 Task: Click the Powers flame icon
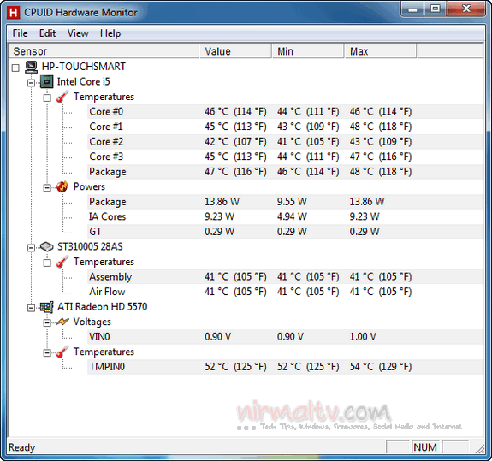click(x=62, y=187)
